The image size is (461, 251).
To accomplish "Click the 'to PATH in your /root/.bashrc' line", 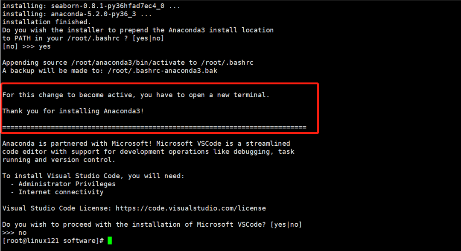I will (83, 38).
